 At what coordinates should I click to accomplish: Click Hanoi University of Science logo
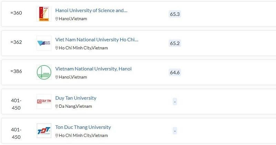click(44, 14)
